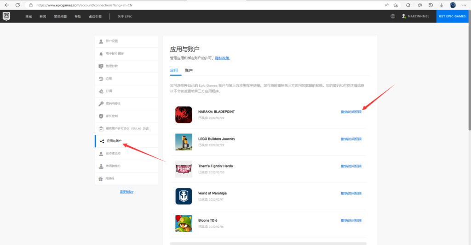Go back to the previous browser page
The height and width of the screenshot is (245, 471).
click(6, 5)
